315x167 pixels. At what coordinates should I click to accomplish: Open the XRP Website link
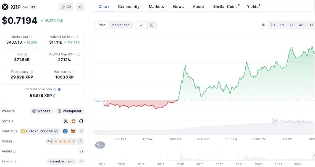(42, 111)
